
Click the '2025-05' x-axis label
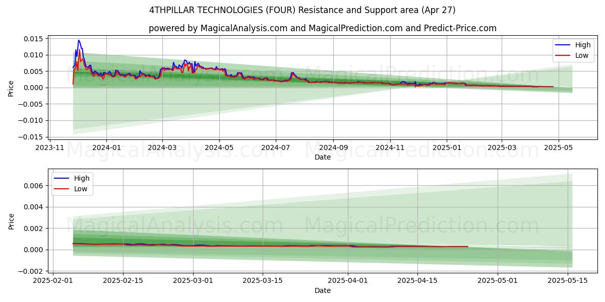[x=558, y=147]
